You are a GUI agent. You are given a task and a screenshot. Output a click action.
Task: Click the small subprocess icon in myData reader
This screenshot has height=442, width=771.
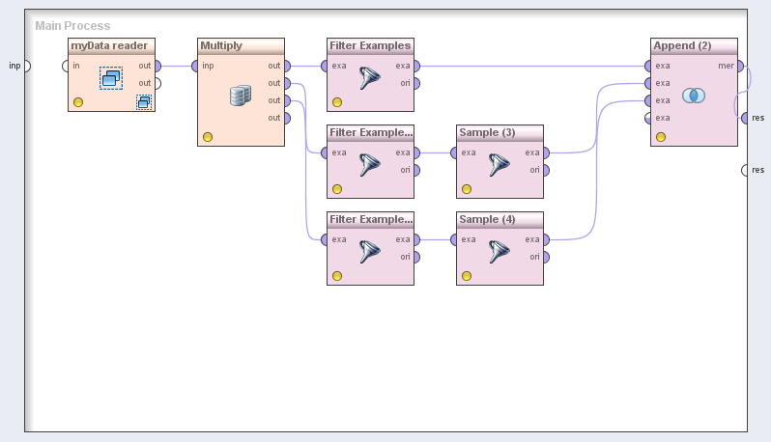143,101
